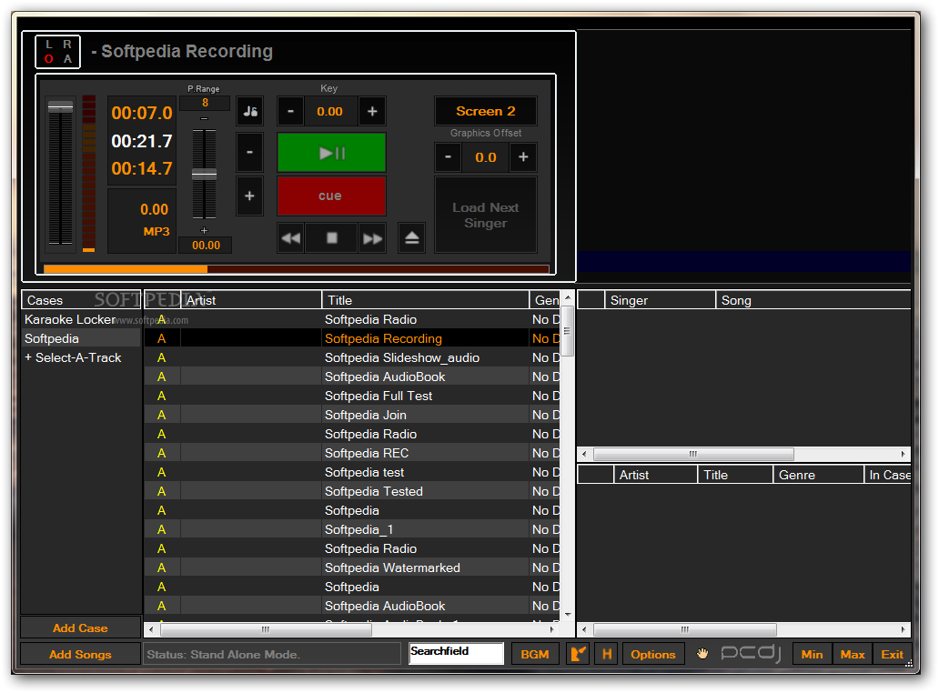The width and height of the screenshot is (939, 693).
Task: Click the Add Case button
Action: click(80, 628)
